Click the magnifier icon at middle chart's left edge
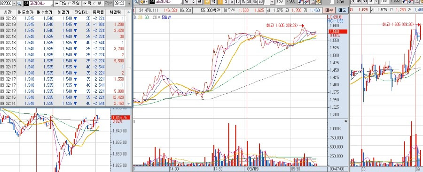 pos(136,1)
